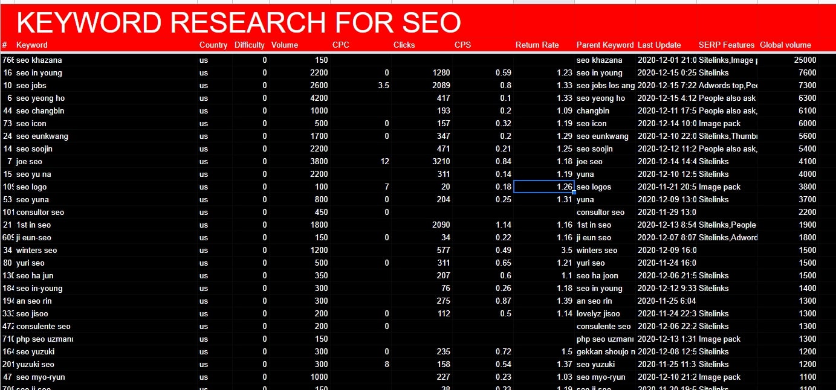Select Global volume value 7600
Image resolution: width=836 pixels, height=390 pixels.
[807, 72]
